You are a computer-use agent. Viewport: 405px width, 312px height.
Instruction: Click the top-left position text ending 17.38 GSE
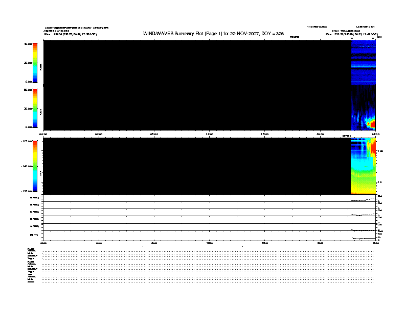pos(71,34)
